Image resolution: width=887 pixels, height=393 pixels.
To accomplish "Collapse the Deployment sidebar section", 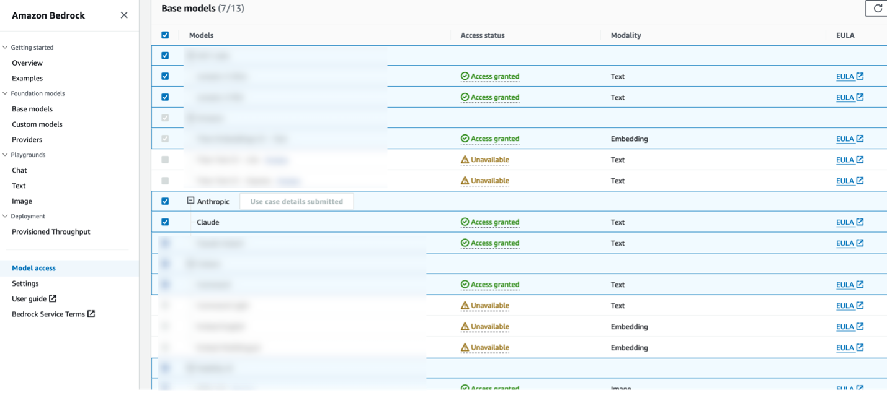I will pos(6,216).
